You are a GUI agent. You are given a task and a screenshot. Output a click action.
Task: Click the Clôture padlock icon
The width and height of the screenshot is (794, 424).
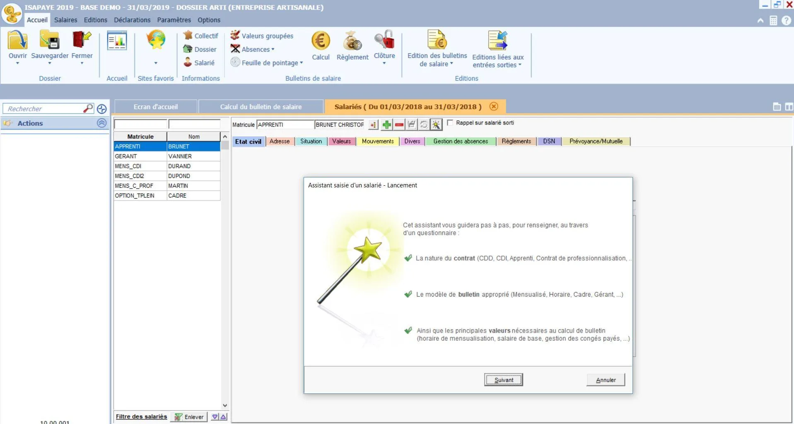384,40
